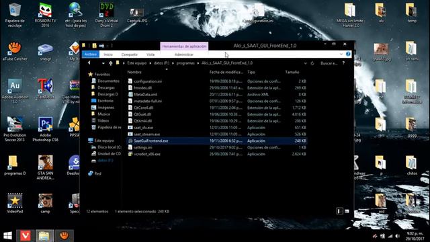430x242 pixels.
Task: Open MEGA sin limite folder on desktop
Action: [351, 15]
